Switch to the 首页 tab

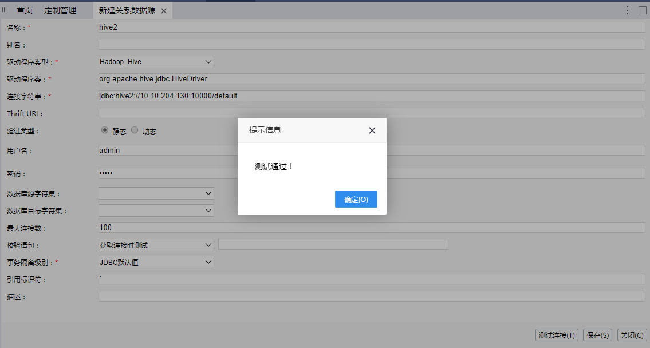[x=25, y=10]
